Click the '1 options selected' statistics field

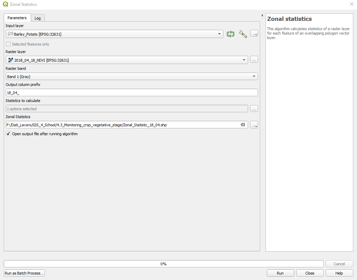click(127, 109)
